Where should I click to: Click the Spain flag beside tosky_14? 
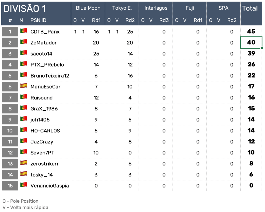24,174
